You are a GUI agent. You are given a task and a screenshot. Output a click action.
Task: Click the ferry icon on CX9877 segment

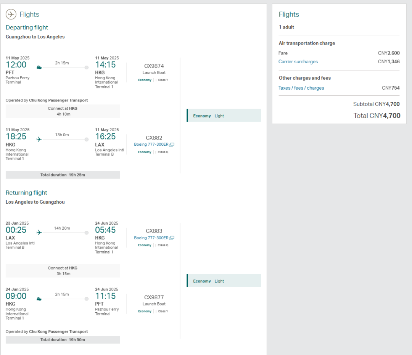39,299
